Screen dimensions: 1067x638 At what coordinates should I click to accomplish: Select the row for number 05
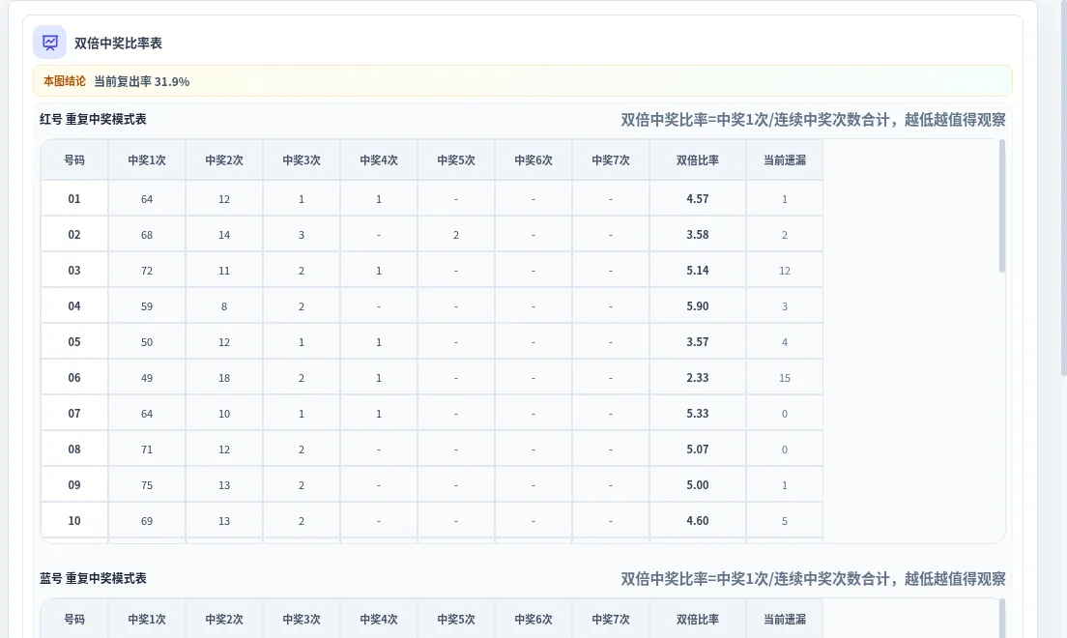point(431,342)
